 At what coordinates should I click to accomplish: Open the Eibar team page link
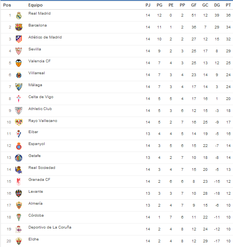pyautogui.click(x=33, y=132)
